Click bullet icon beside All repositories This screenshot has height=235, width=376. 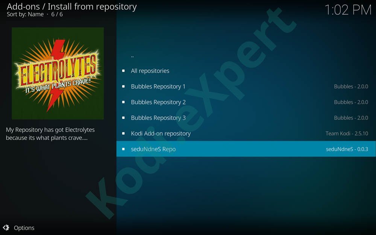tap(123, 71)
